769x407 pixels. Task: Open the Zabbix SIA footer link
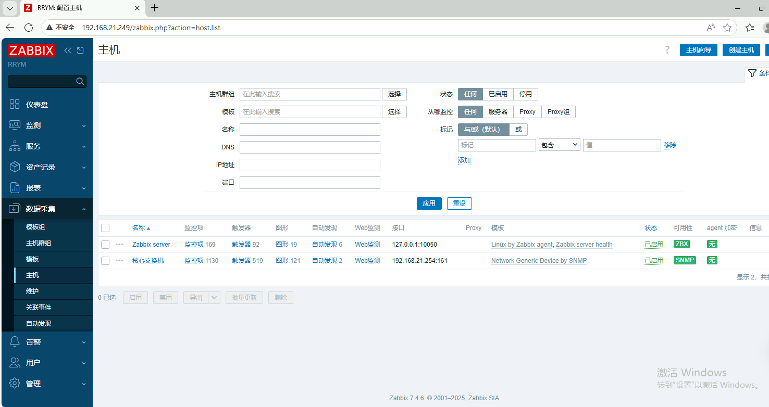click(x=483, y=398)
